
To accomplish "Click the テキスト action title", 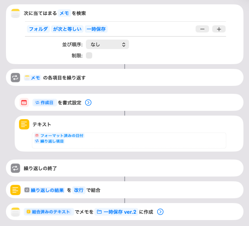I will tap(42, 125).
